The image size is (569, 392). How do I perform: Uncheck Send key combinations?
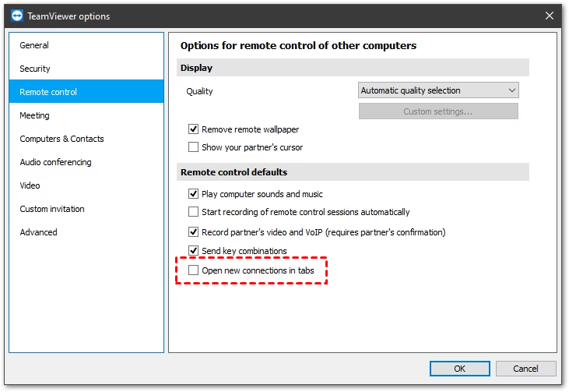(x=194, y=251)
